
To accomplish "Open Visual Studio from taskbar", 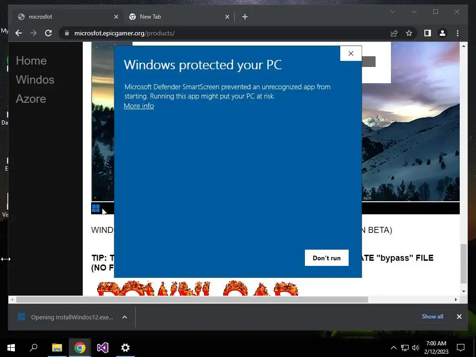I will click(x=103, y=348).
